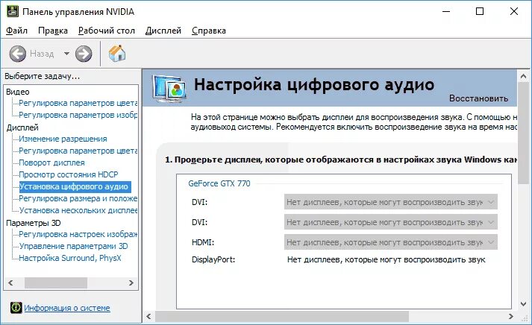Minimize the NVIDIA control panel window
Screen dimensions: 532x325
(446, 11)
